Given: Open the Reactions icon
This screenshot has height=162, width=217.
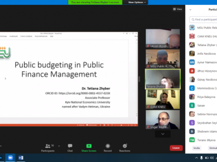Looking at the screenshot, I should tap(125, 146).
